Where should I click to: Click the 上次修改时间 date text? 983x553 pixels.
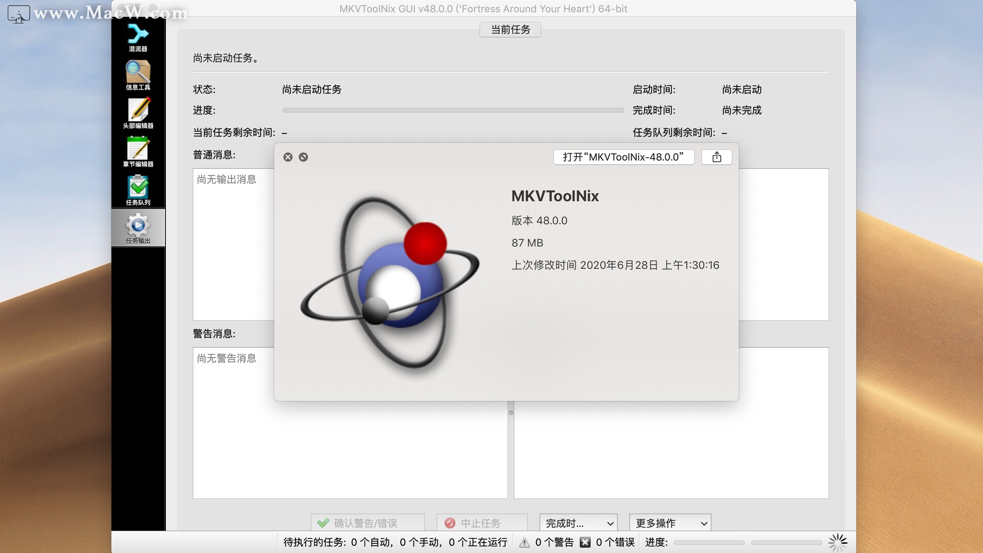615,265
